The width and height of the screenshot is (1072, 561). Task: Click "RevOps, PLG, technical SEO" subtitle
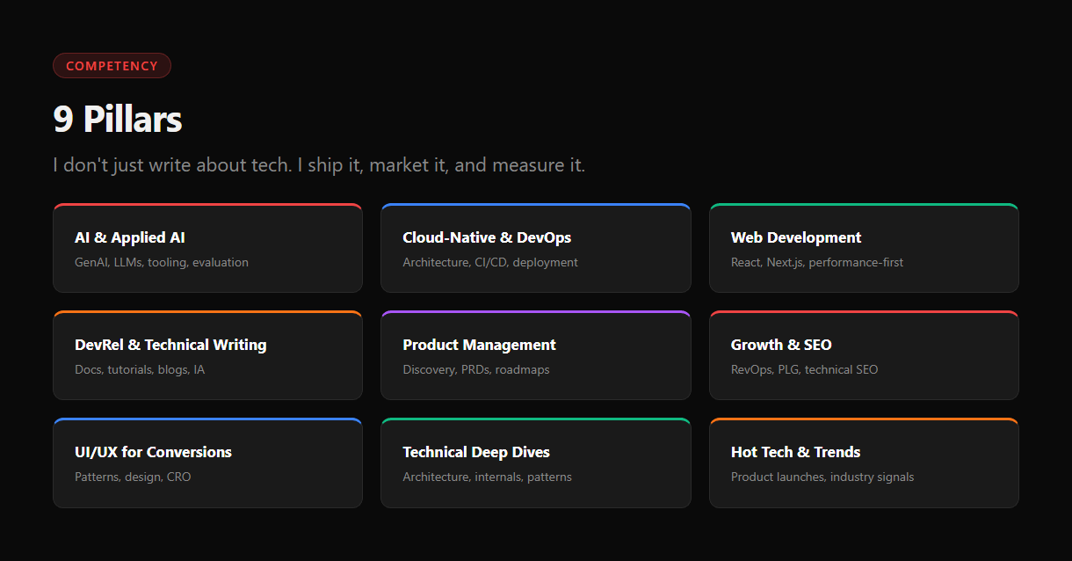pyautogui.click(x=805, y=369)
